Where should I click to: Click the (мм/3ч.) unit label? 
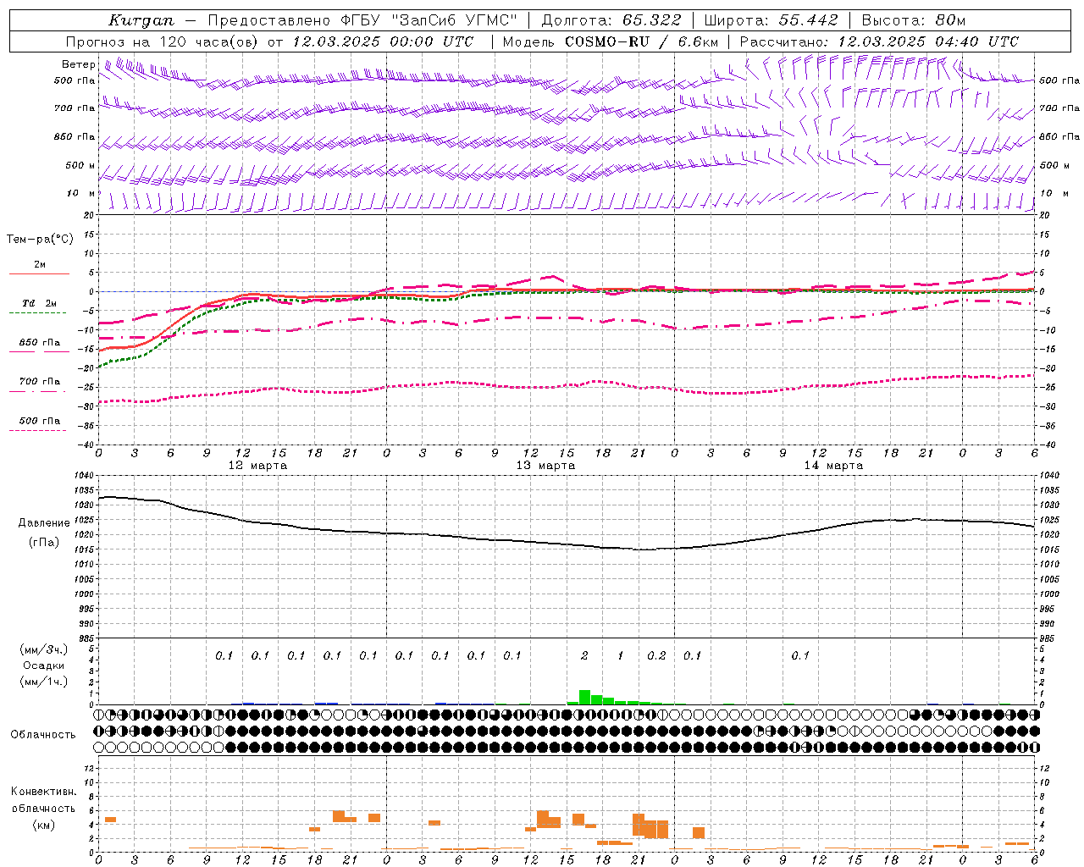point(43,649)
